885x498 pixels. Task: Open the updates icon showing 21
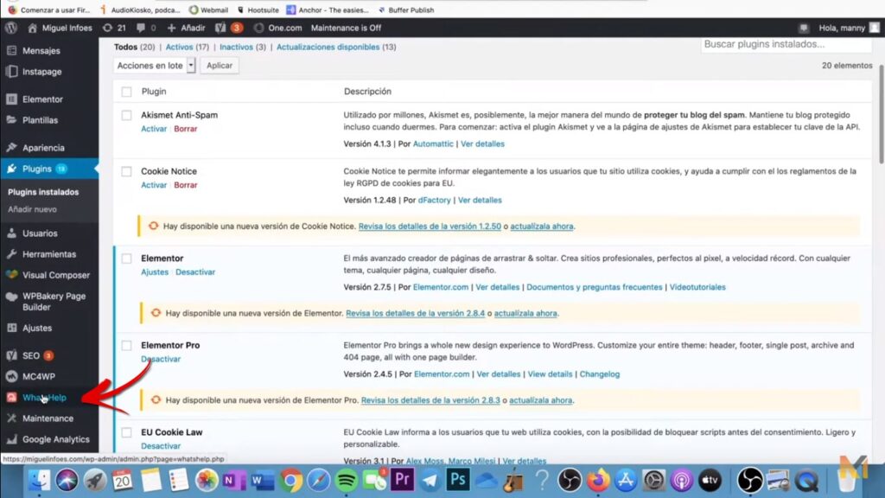pyautogui.click(x=114, y=28)
